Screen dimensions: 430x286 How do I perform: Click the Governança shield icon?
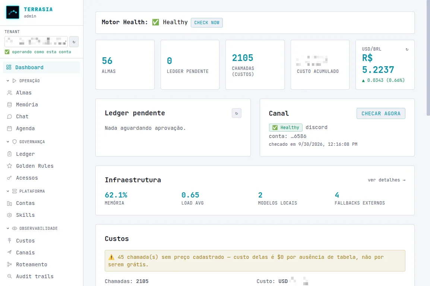point(15,142)
